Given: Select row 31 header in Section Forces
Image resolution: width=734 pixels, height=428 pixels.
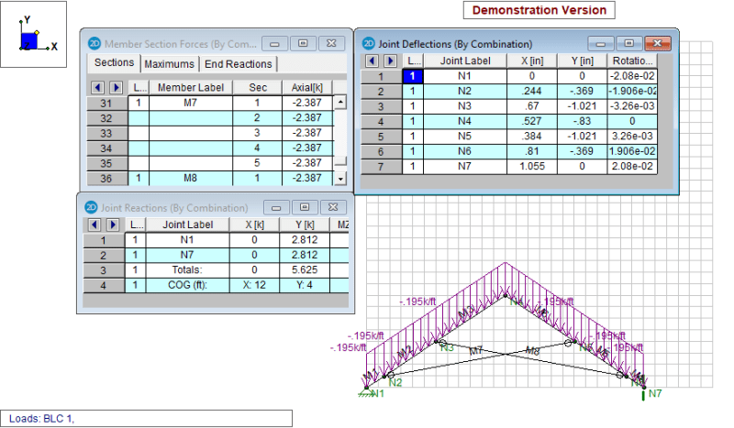Looking at the screenshot, I should click(106, 103).
